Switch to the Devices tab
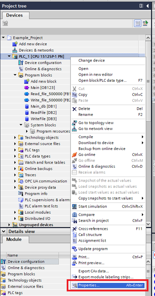 [14, 15]
